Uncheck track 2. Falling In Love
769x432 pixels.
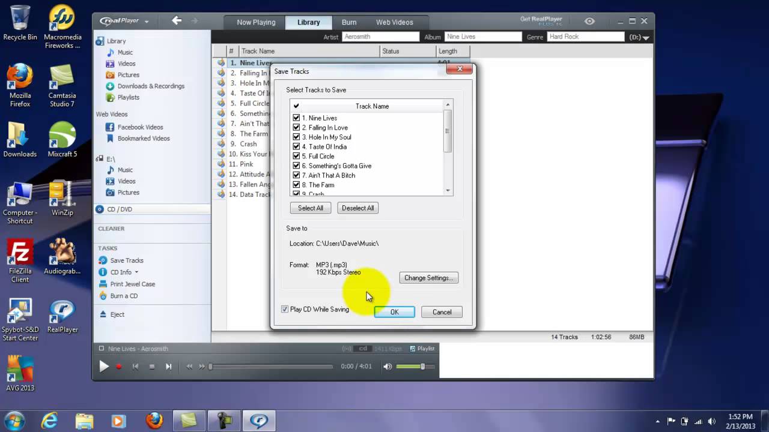tap(296, 128)
